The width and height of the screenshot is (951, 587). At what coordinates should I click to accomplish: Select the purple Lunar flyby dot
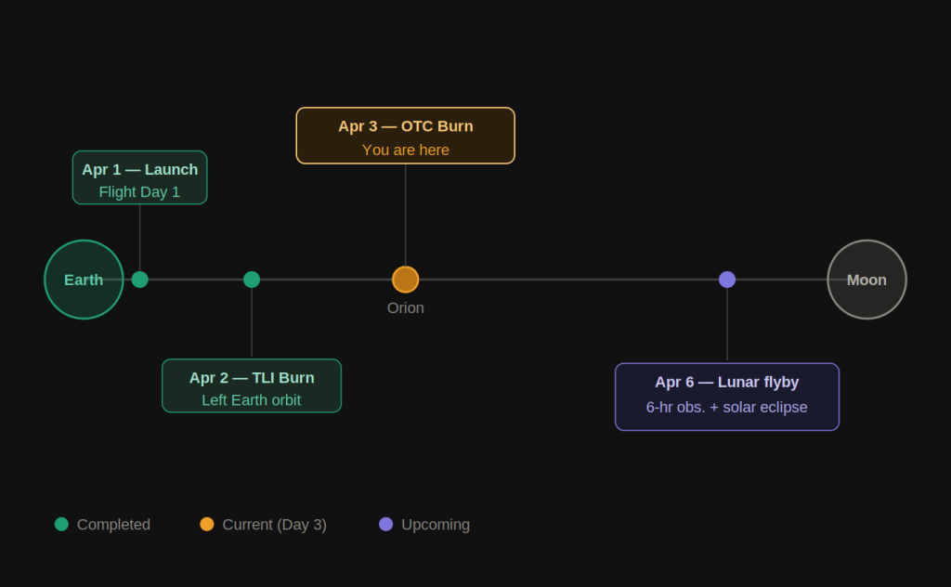[727, 280]
